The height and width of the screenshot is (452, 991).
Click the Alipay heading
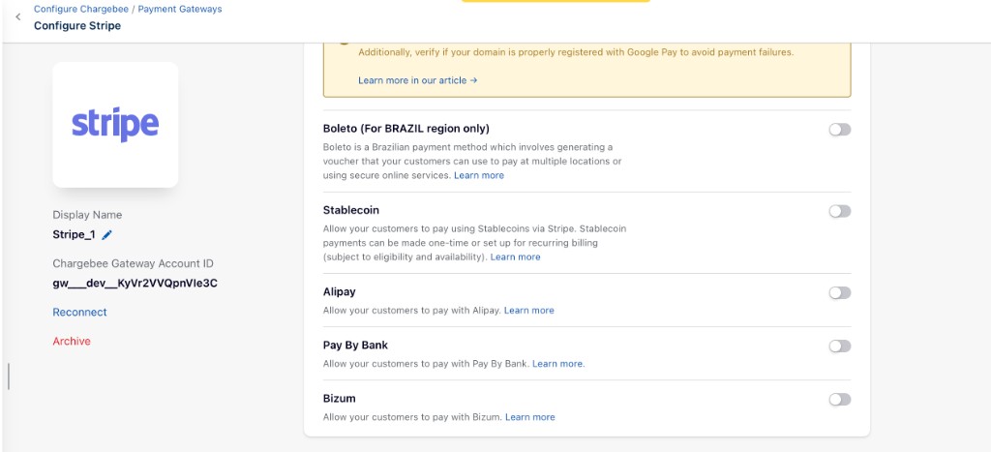tap(340, 292)
